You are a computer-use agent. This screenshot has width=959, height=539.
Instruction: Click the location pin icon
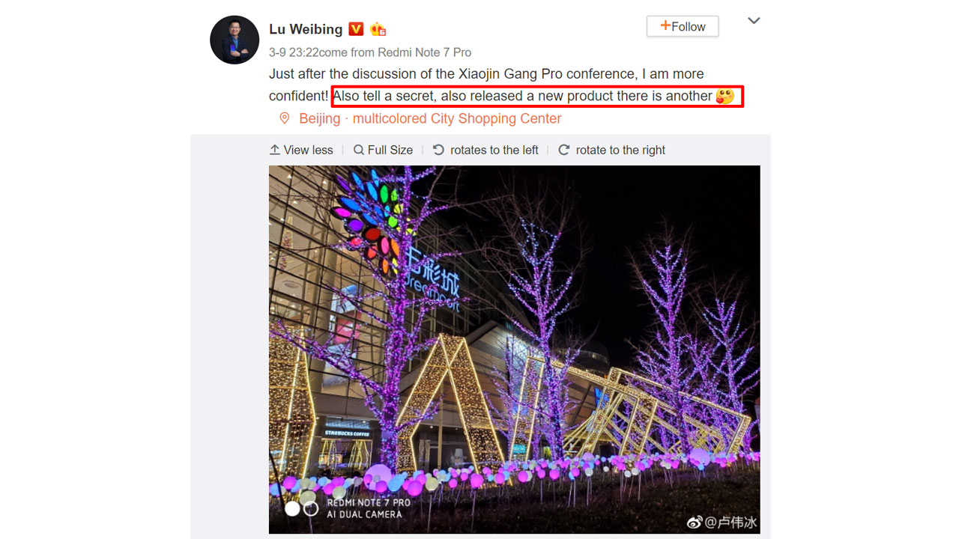point(285,118)
